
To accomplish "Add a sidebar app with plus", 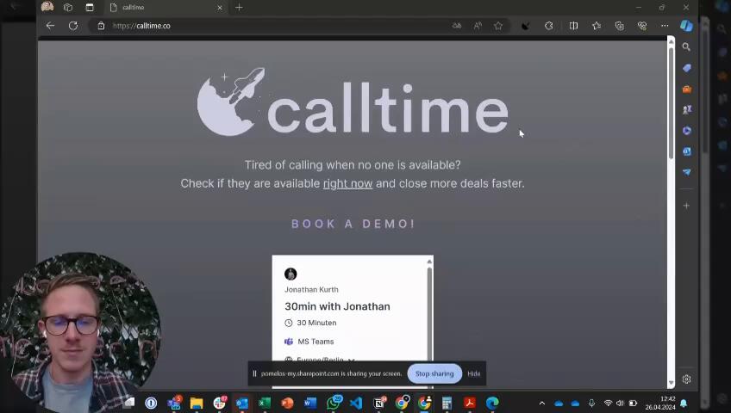I will pyautogui.click(x=686, y=205).
